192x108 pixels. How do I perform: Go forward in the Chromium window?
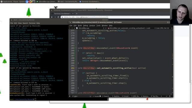55,17
